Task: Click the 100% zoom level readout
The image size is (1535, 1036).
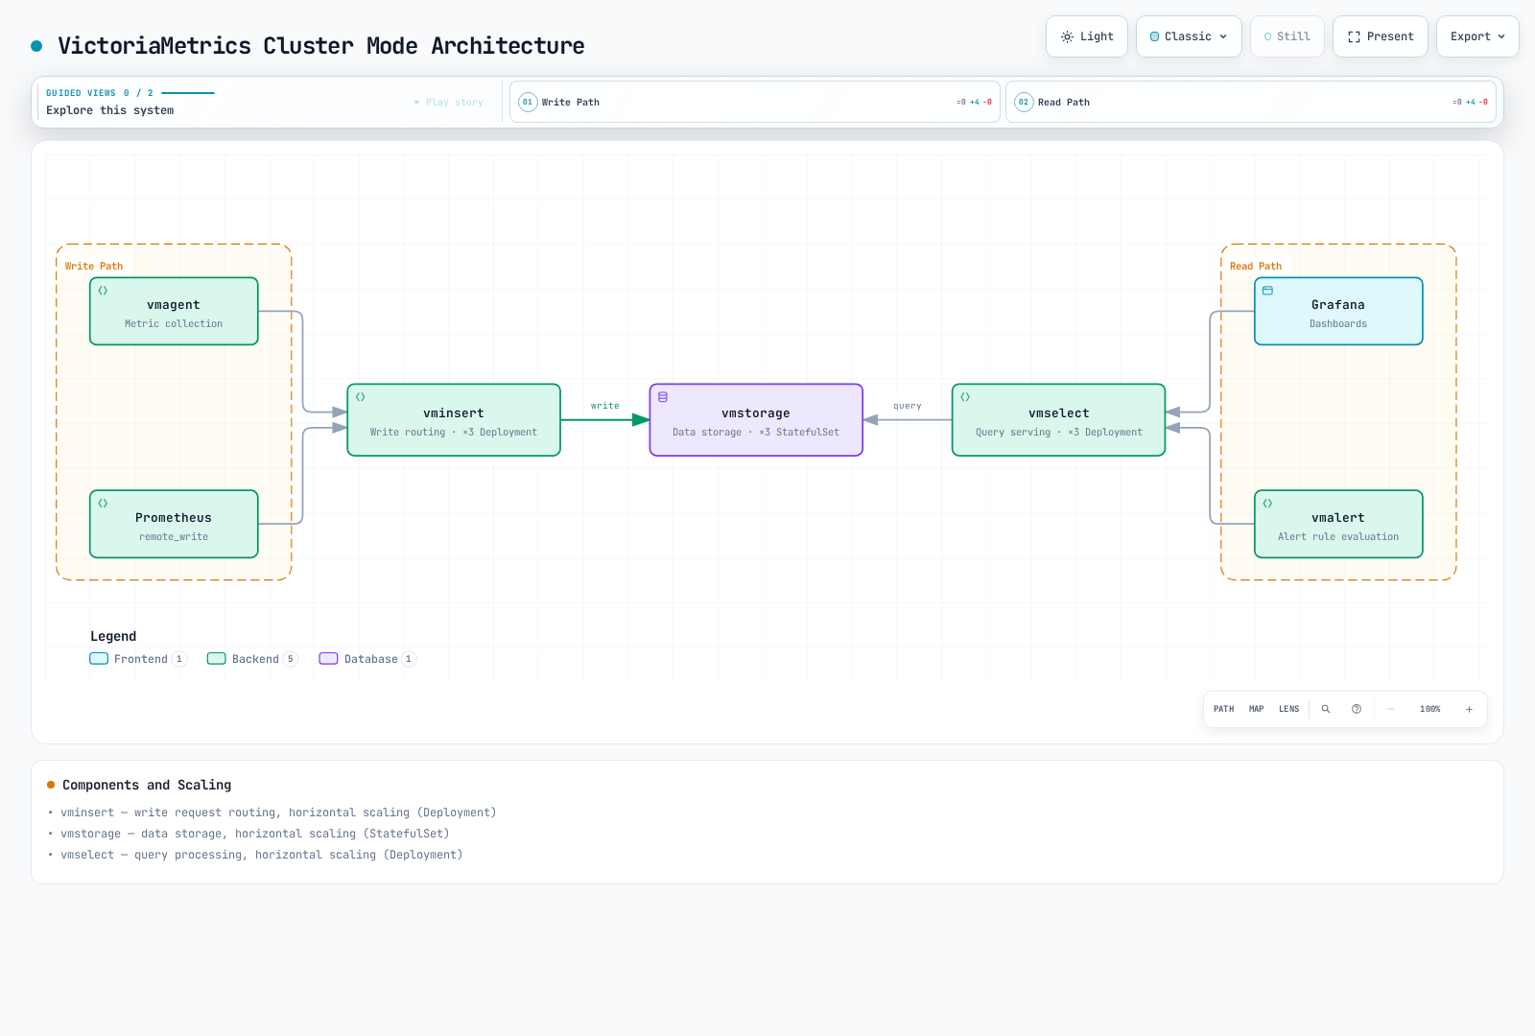Action: (x=1429, y=709)
